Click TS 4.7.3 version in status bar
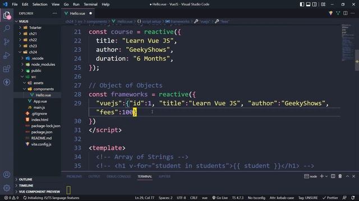The width and height of the screenshot is (359, 201). 238,198
